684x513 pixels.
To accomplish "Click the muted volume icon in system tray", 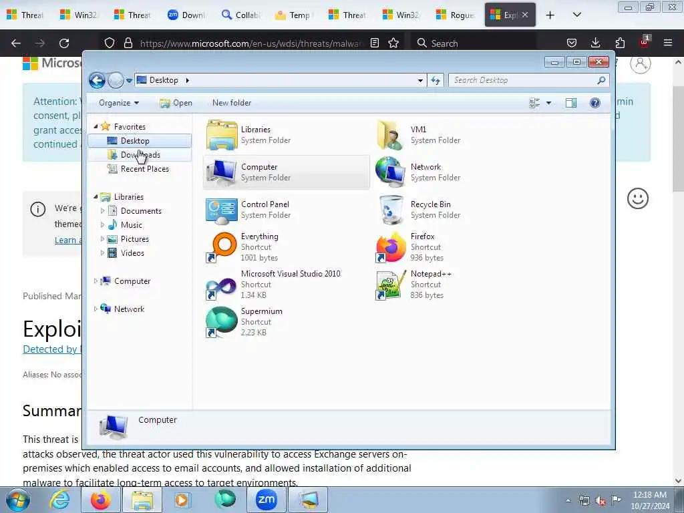I will tap(601, 501).
